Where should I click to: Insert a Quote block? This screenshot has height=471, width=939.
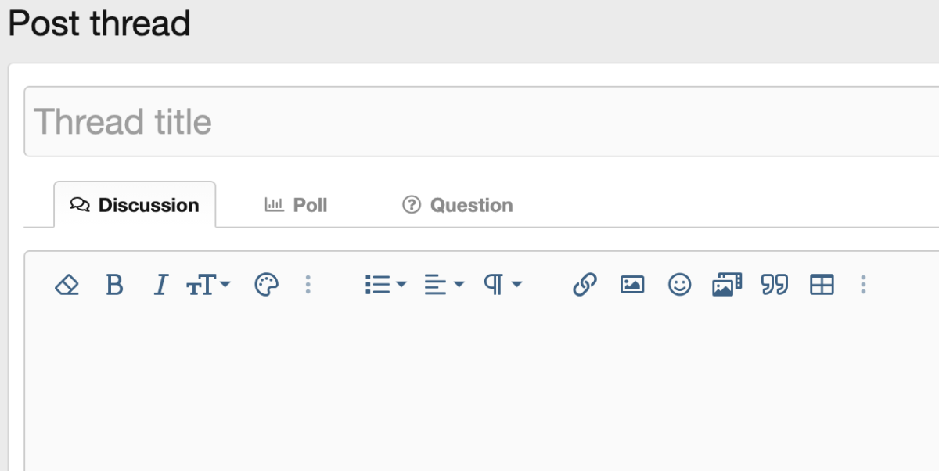[x=774, y=285]
